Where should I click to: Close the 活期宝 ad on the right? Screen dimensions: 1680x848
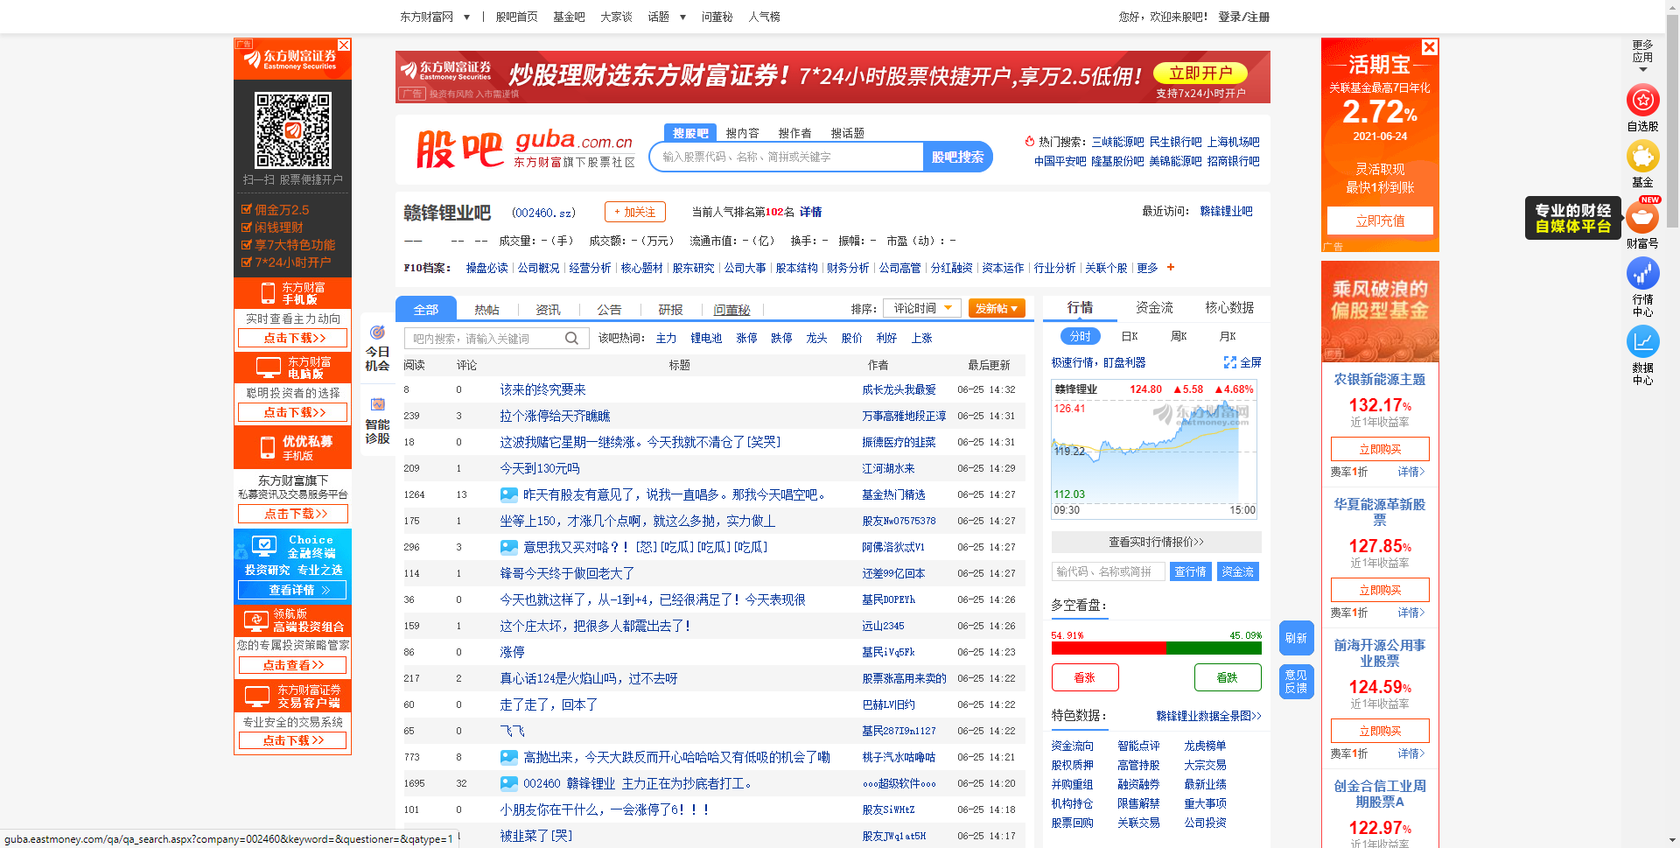(1429, 47)
